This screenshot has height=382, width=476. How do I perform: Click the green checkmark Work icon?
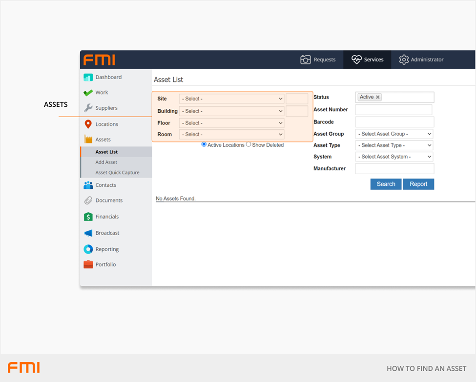88,93
